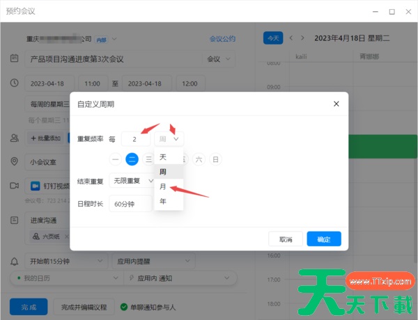Click the repeat interval field showing 2
Image resolution: width=418 pixels, height=320 pixels.
tap(136, 139)
